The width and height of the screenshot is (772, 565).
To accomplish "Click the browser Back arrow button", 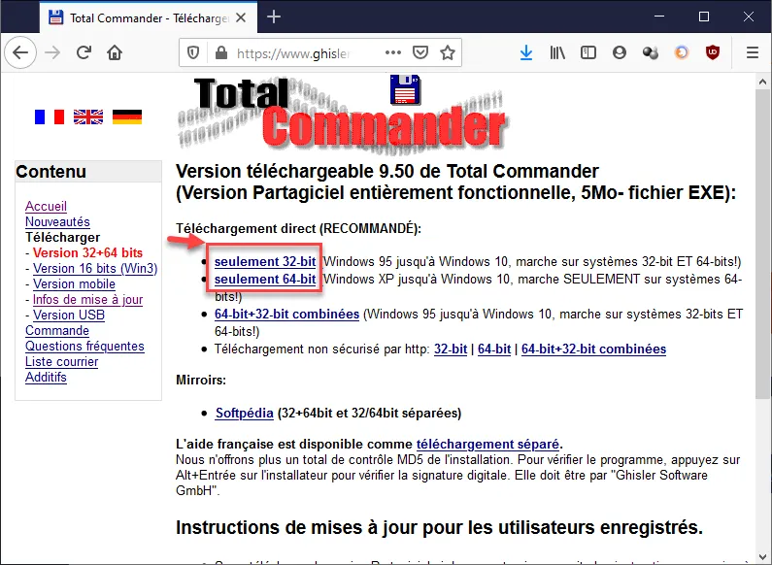I will 21,53.
